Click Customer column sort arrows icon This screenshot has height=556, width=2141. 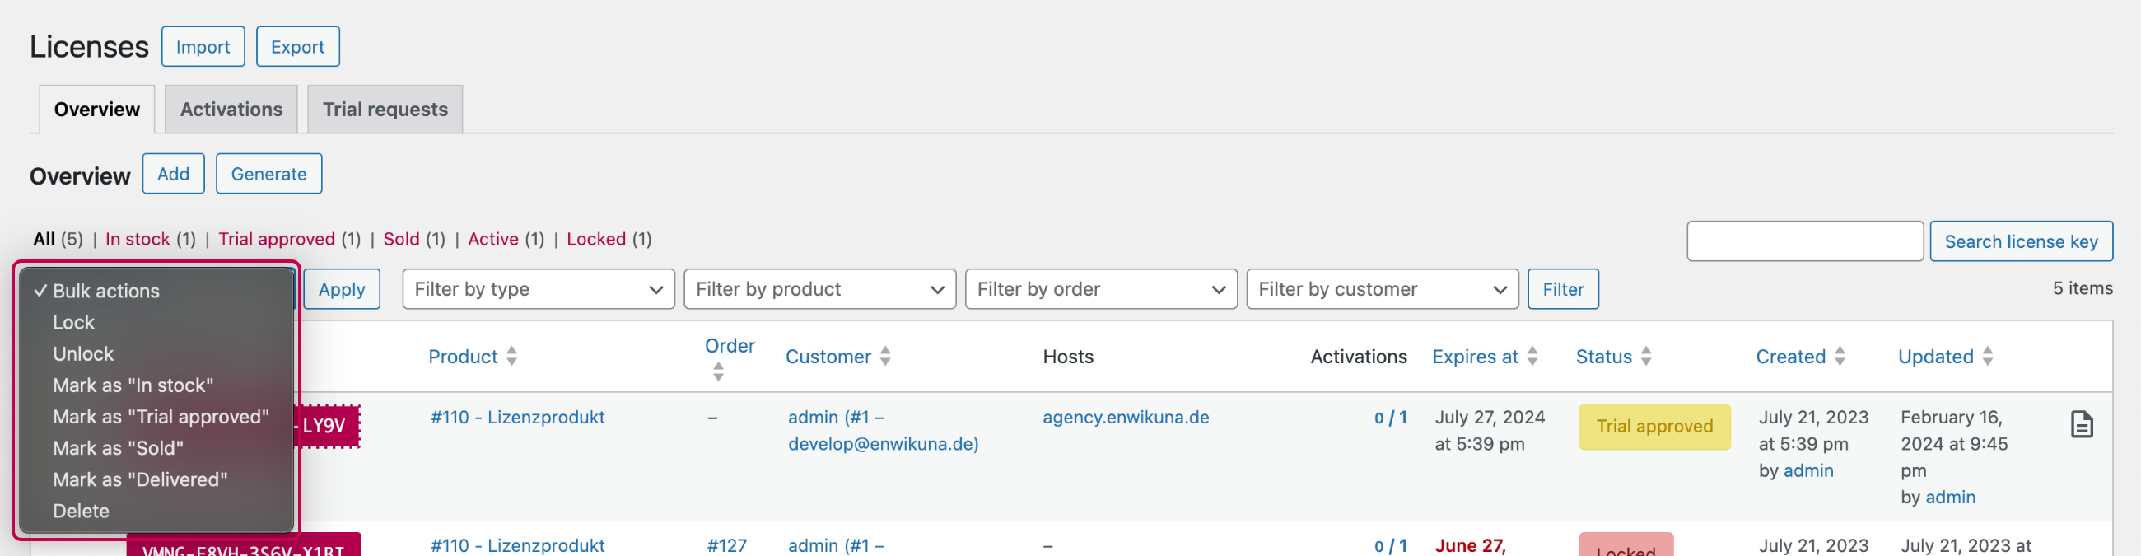[x=885, y=357]
